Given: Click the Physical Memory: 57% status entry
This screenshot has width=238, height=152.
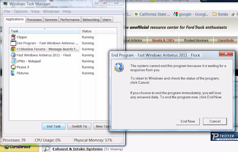Looking at the screenshot, I should (x=93, y=140).
